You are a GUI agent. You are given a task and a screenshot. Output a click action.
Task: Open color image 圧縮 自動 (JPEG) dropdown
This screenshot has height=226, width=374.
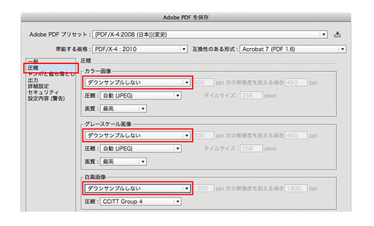pos(141,96)
